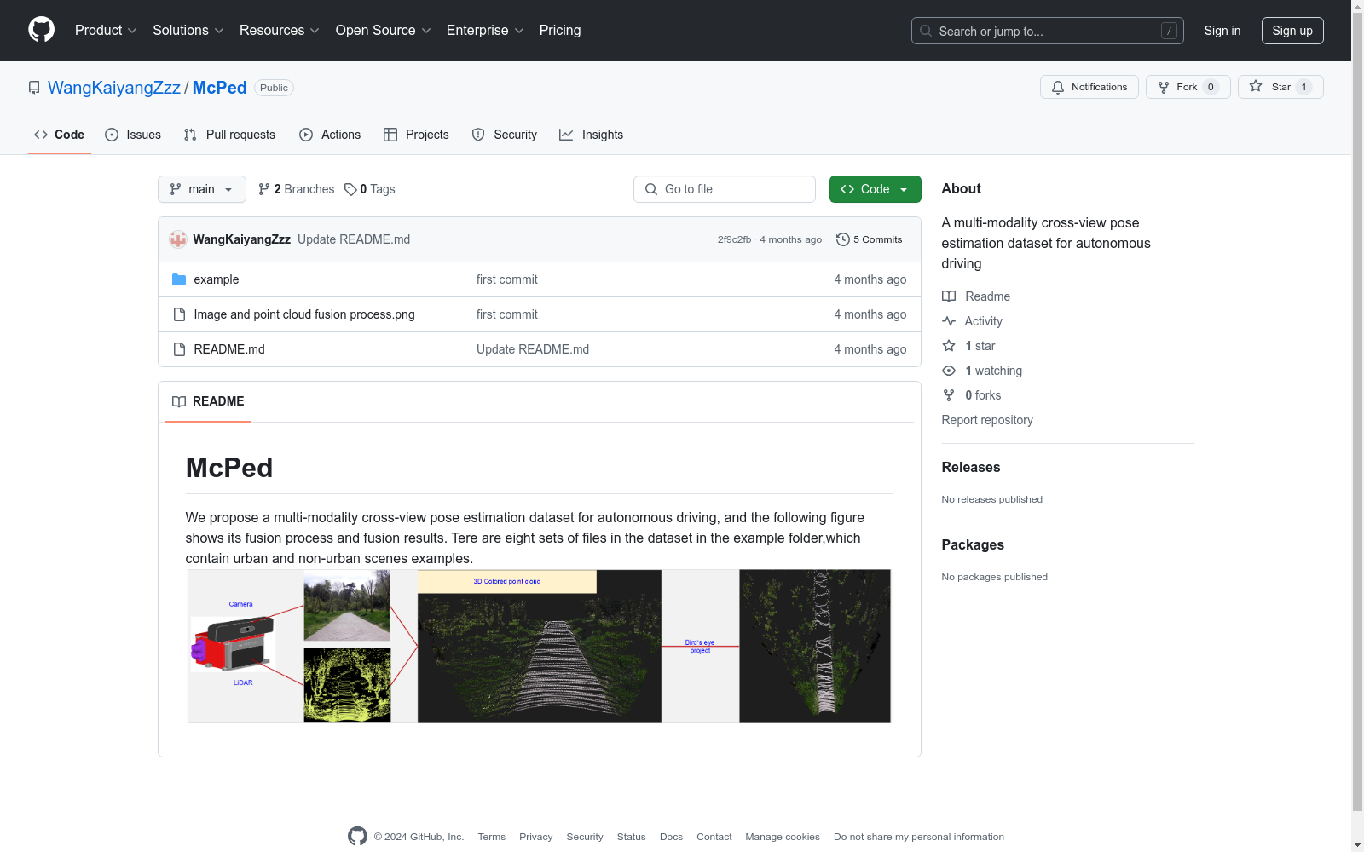View 2 Branches link
The image size is (1364, 852).
pyautogui.click(x=297, y=189)
